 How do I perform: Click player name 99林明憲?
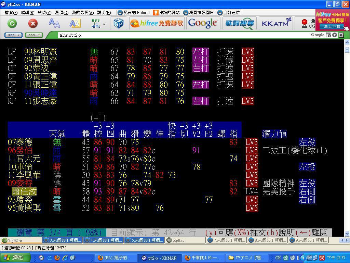click(41, 52)
